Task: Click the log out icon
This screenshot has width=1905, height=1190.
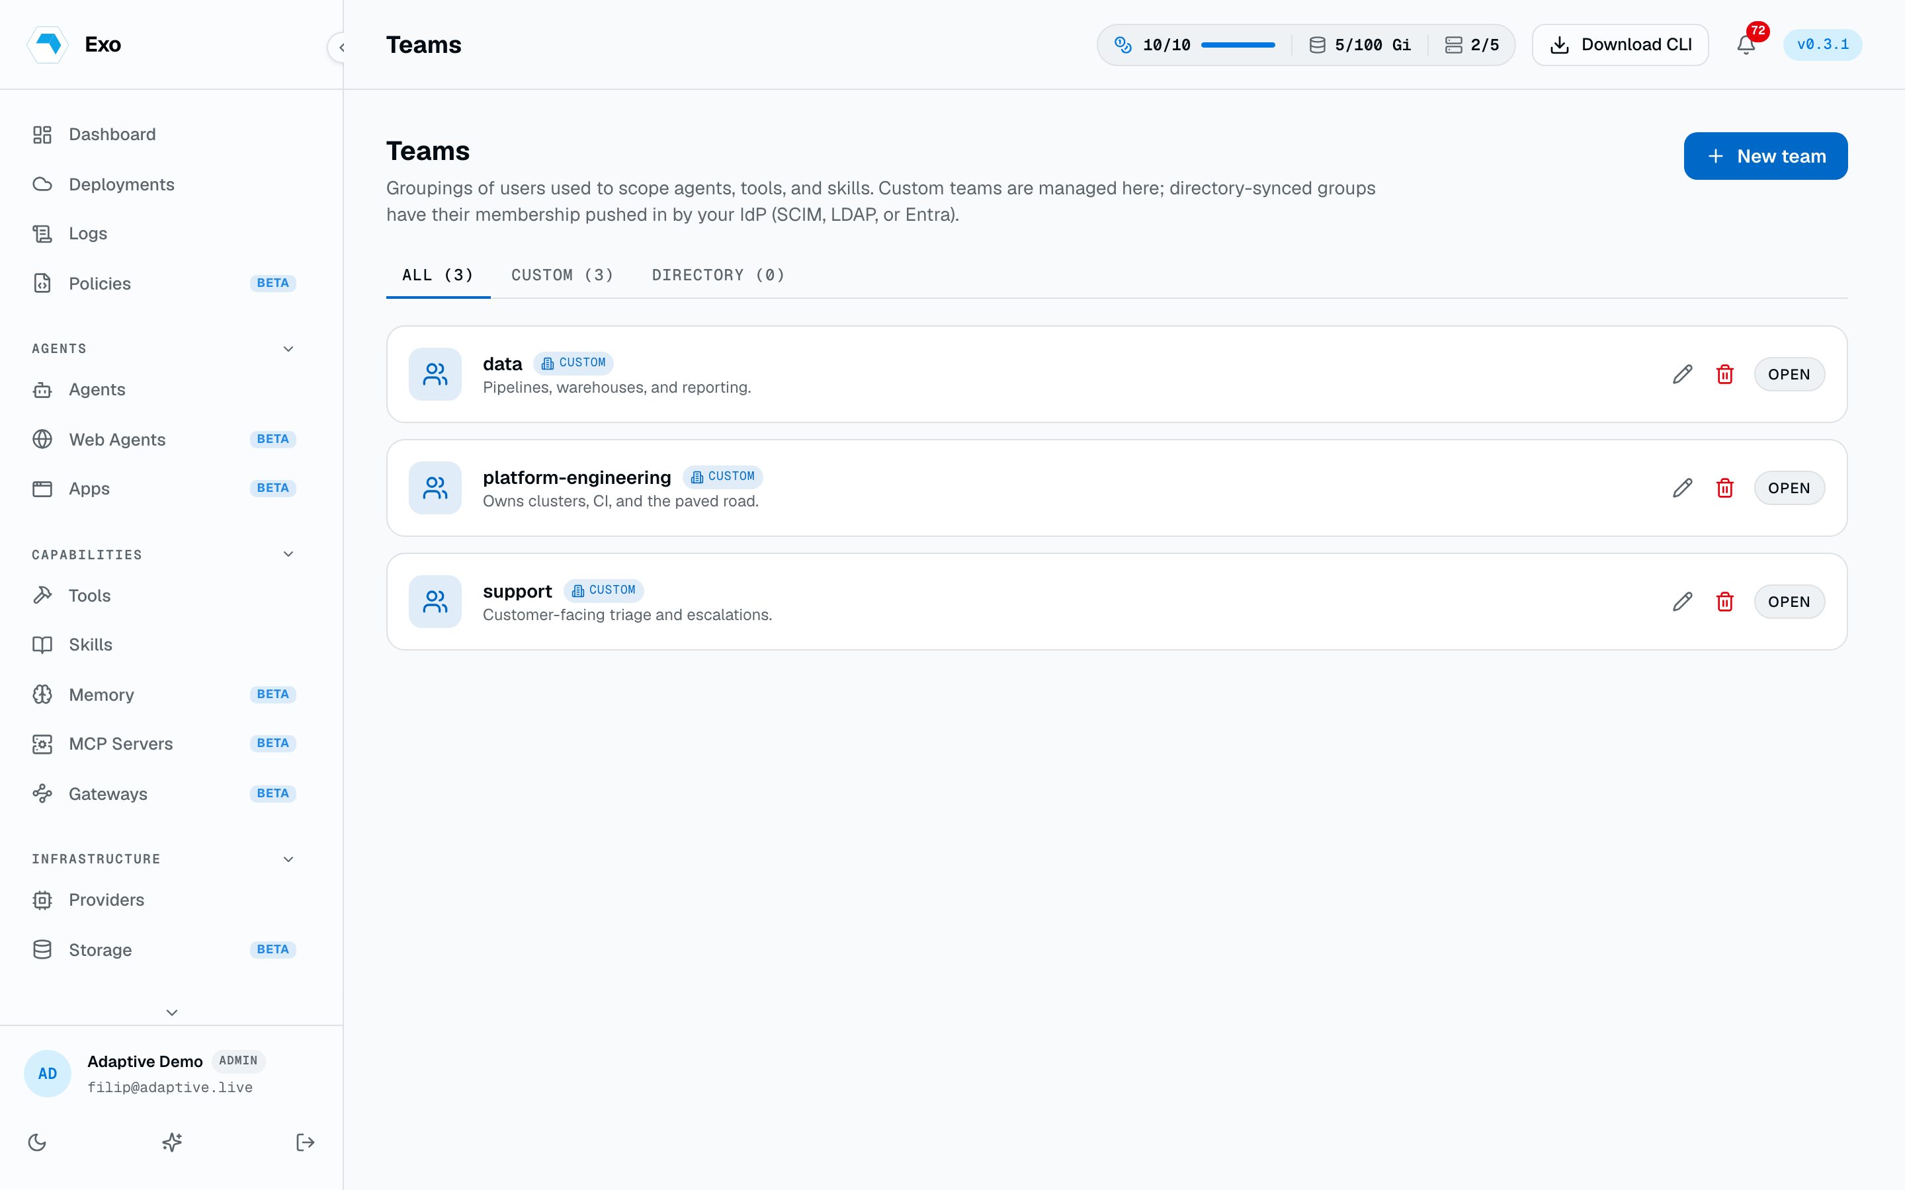Action: click(305, 1142)
